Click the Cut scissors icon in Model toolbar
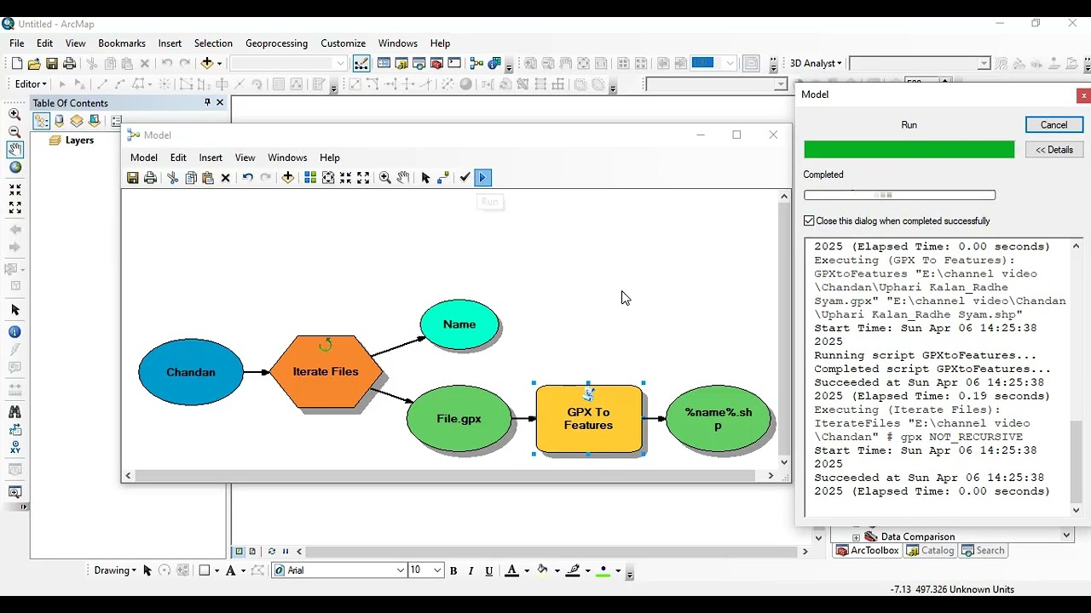Screen dimensions: 1091x613 click(173, 177)
